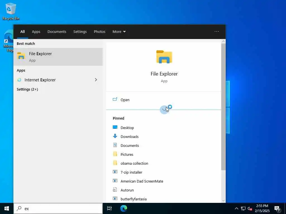Click the Internet Explorer result text
This screenshot has height=214, width=286.
40,80
